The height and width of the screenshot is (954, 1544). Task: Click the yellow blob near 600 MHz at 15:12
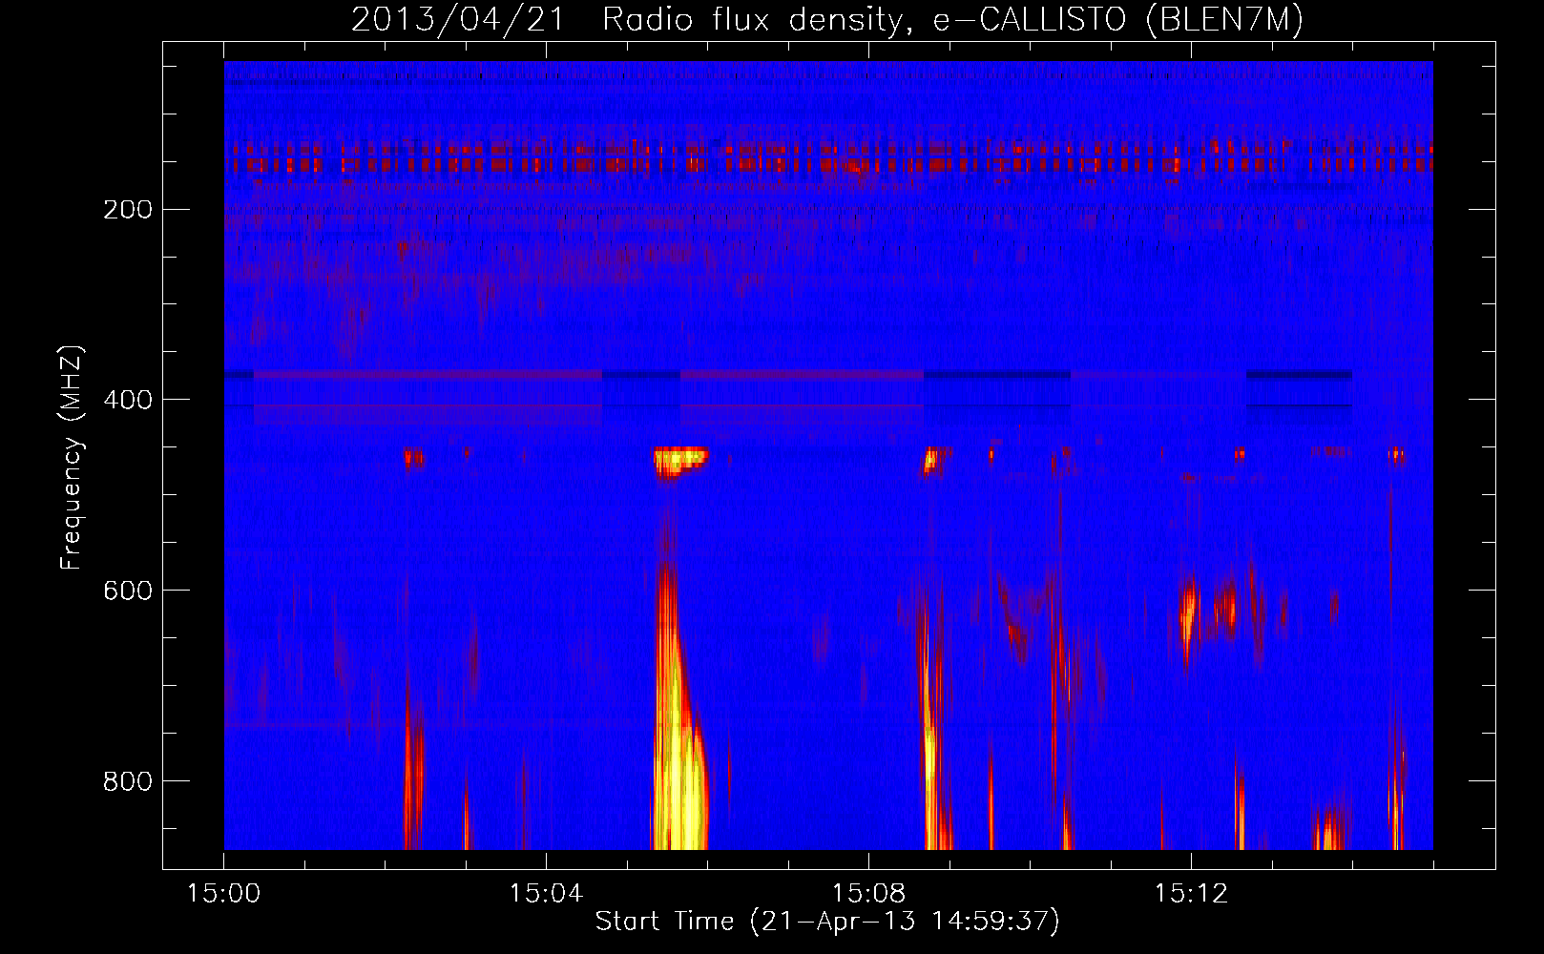1188,612
